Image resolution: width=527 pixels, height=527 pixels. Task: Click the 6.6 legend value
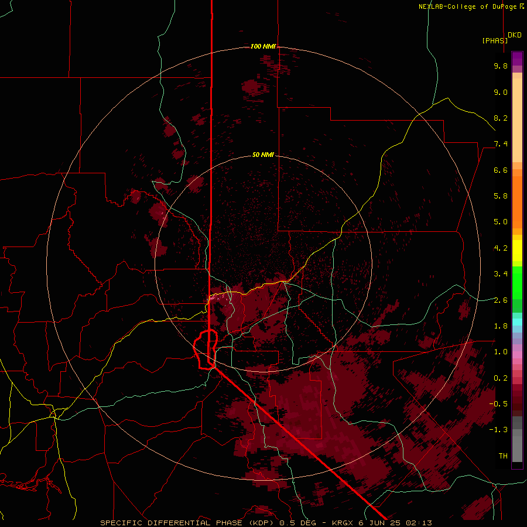coord(501,170)
